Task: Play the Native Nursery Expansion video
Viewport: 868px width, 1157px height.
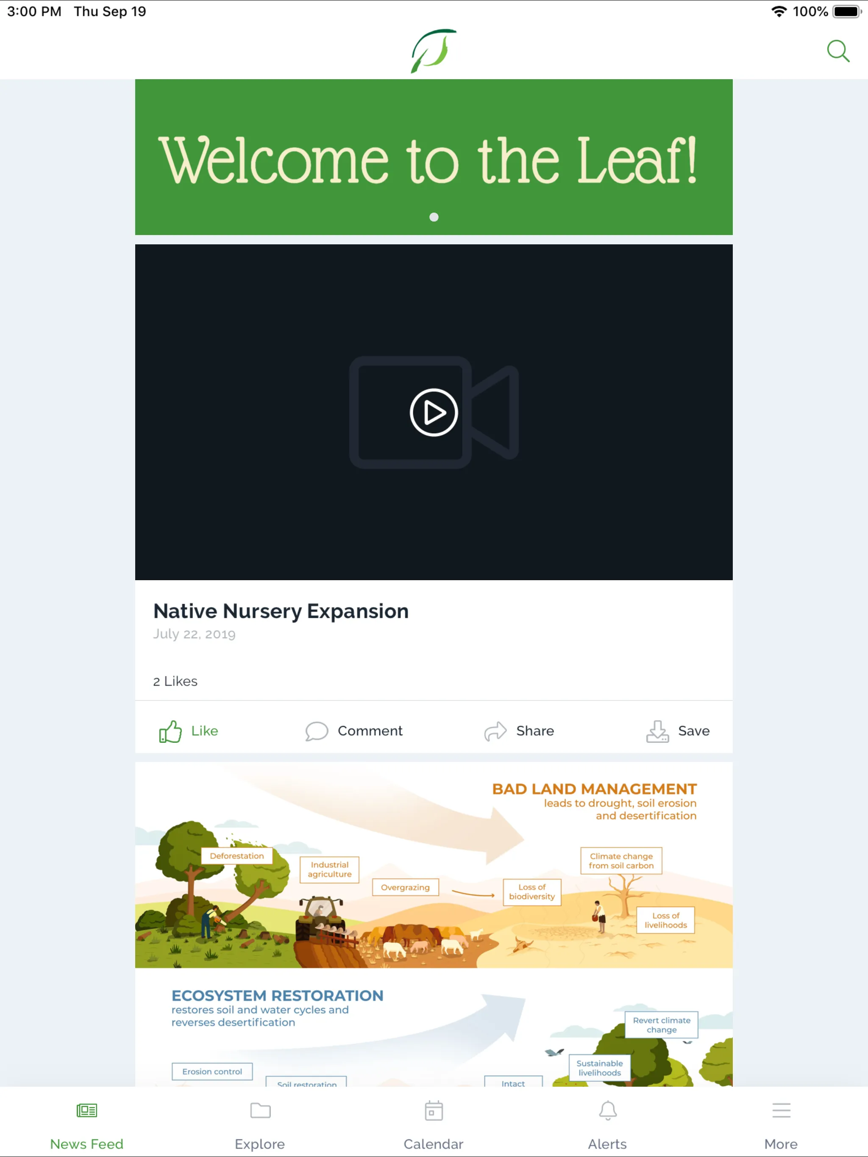Action: pos(434,412)
